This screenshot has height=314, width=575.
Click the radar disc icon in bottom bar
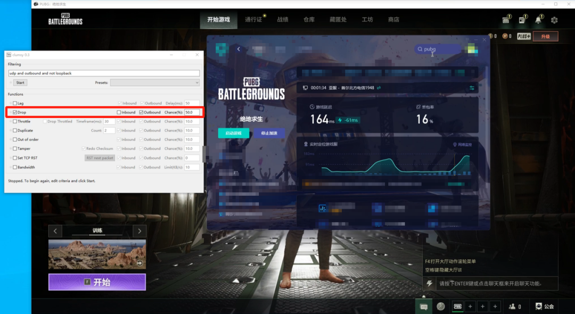(x=441, y=307)
